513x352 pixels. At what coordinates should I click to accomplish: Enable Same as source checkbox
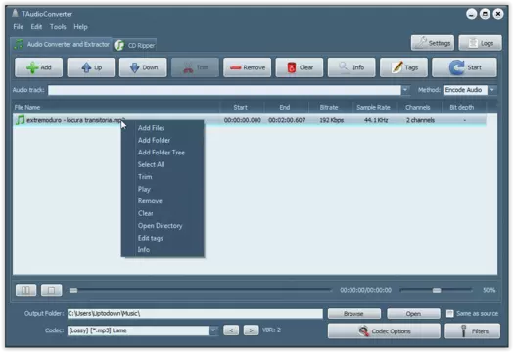tap(450, 314)
